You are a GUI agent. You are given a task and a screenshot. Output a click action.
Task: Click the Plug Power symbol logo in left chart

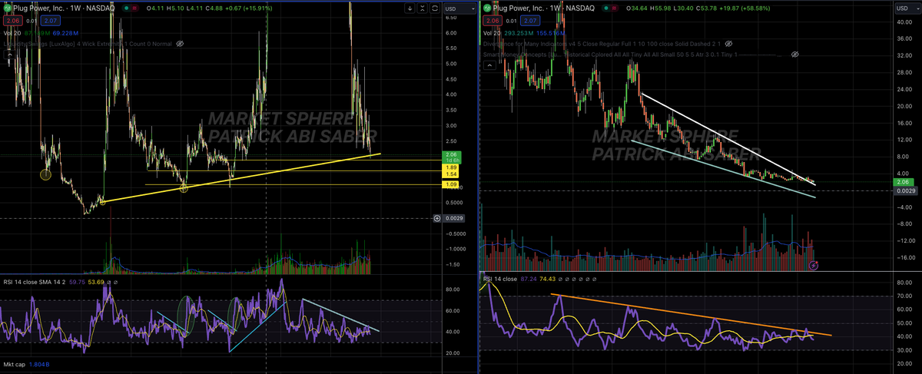[x=7, y=8]
